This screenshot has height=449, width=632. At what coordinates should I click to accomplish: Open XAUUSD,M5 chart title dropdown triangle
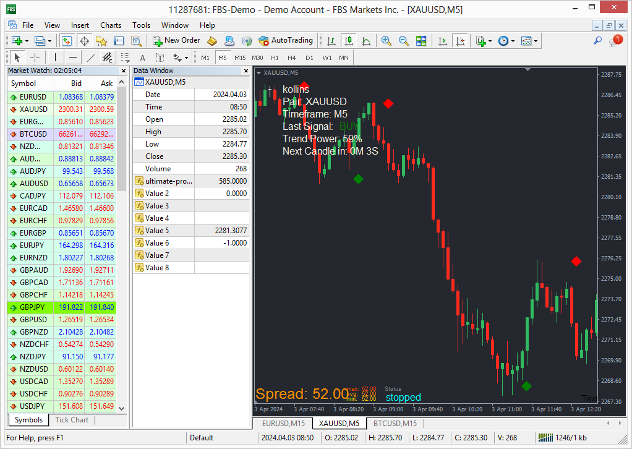point(258,73)
